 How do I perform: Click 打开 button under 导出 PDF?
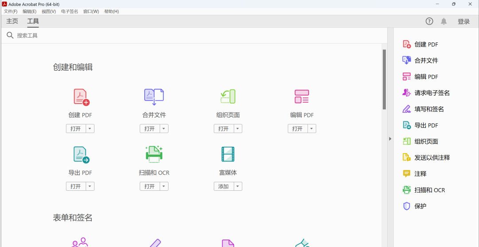76,186
